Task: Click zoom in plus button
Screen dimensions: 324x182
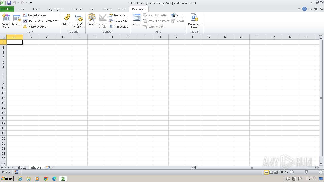Action: pos(321,172)
